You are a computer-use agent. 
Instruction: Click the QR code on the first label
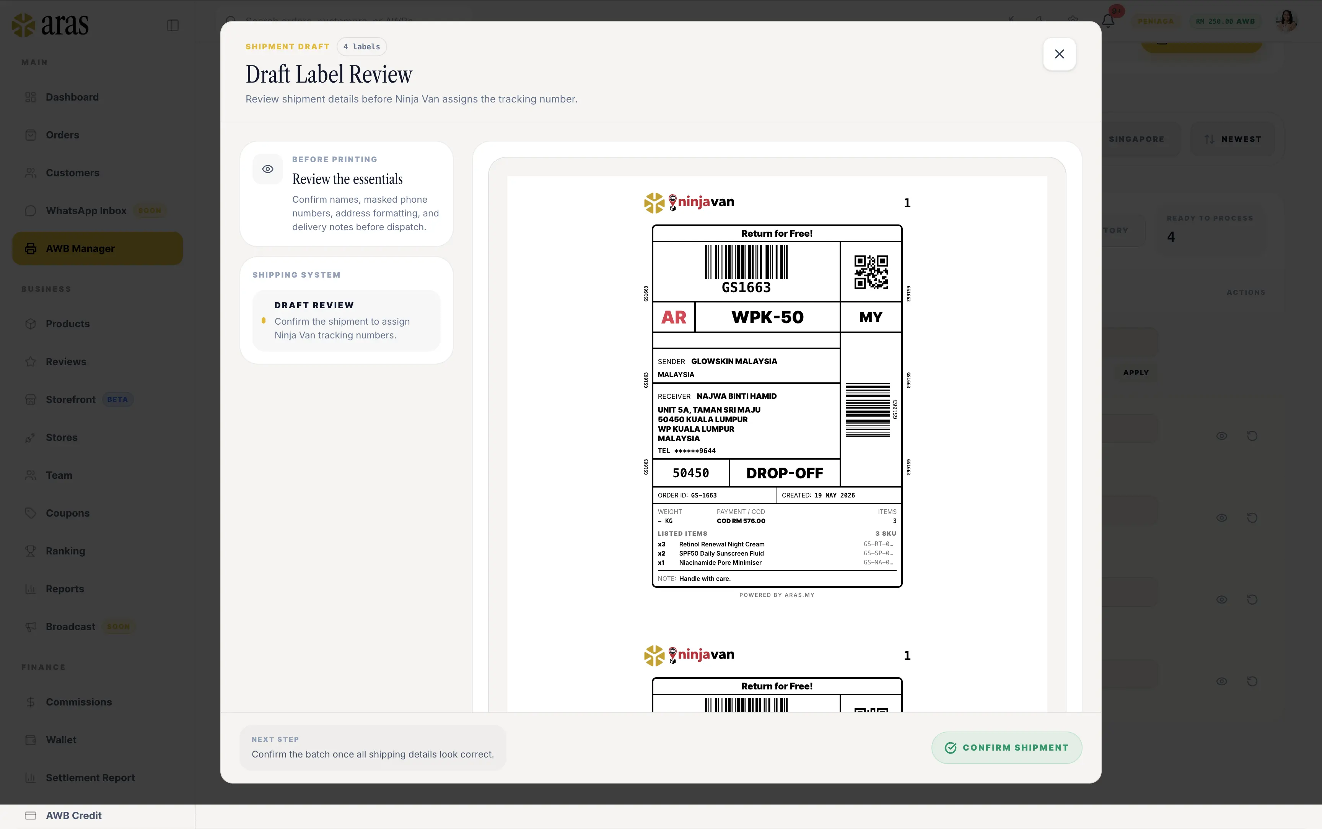pos(871,272)
